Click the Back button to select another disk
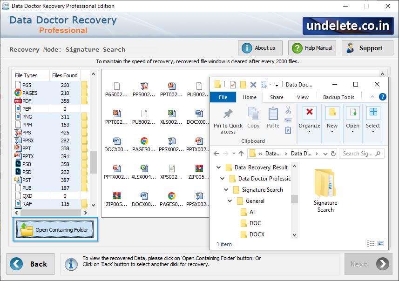This screenshot has width=399, height=281. point(30,264)
